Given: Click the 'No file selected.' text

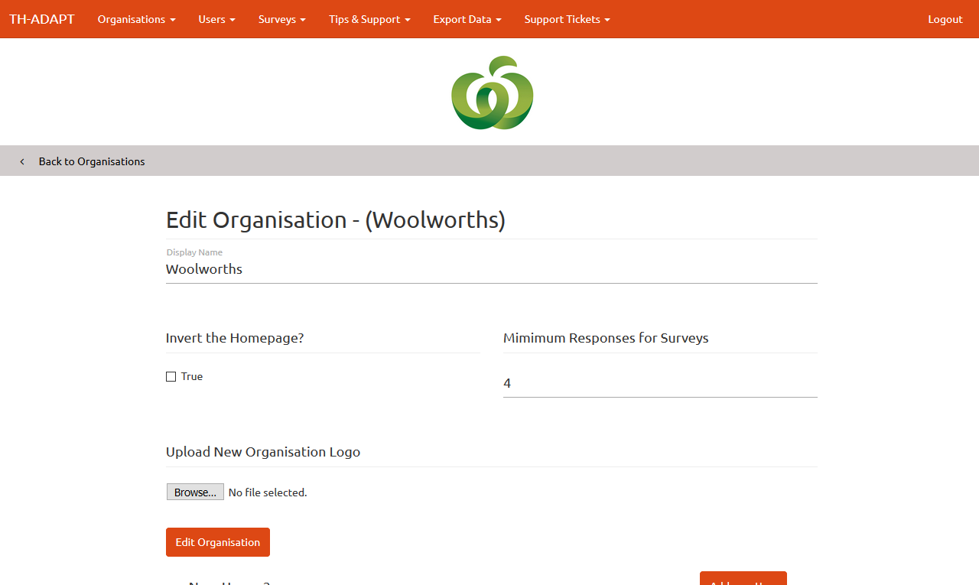Looking at the screenshot, I should (268, 492).
